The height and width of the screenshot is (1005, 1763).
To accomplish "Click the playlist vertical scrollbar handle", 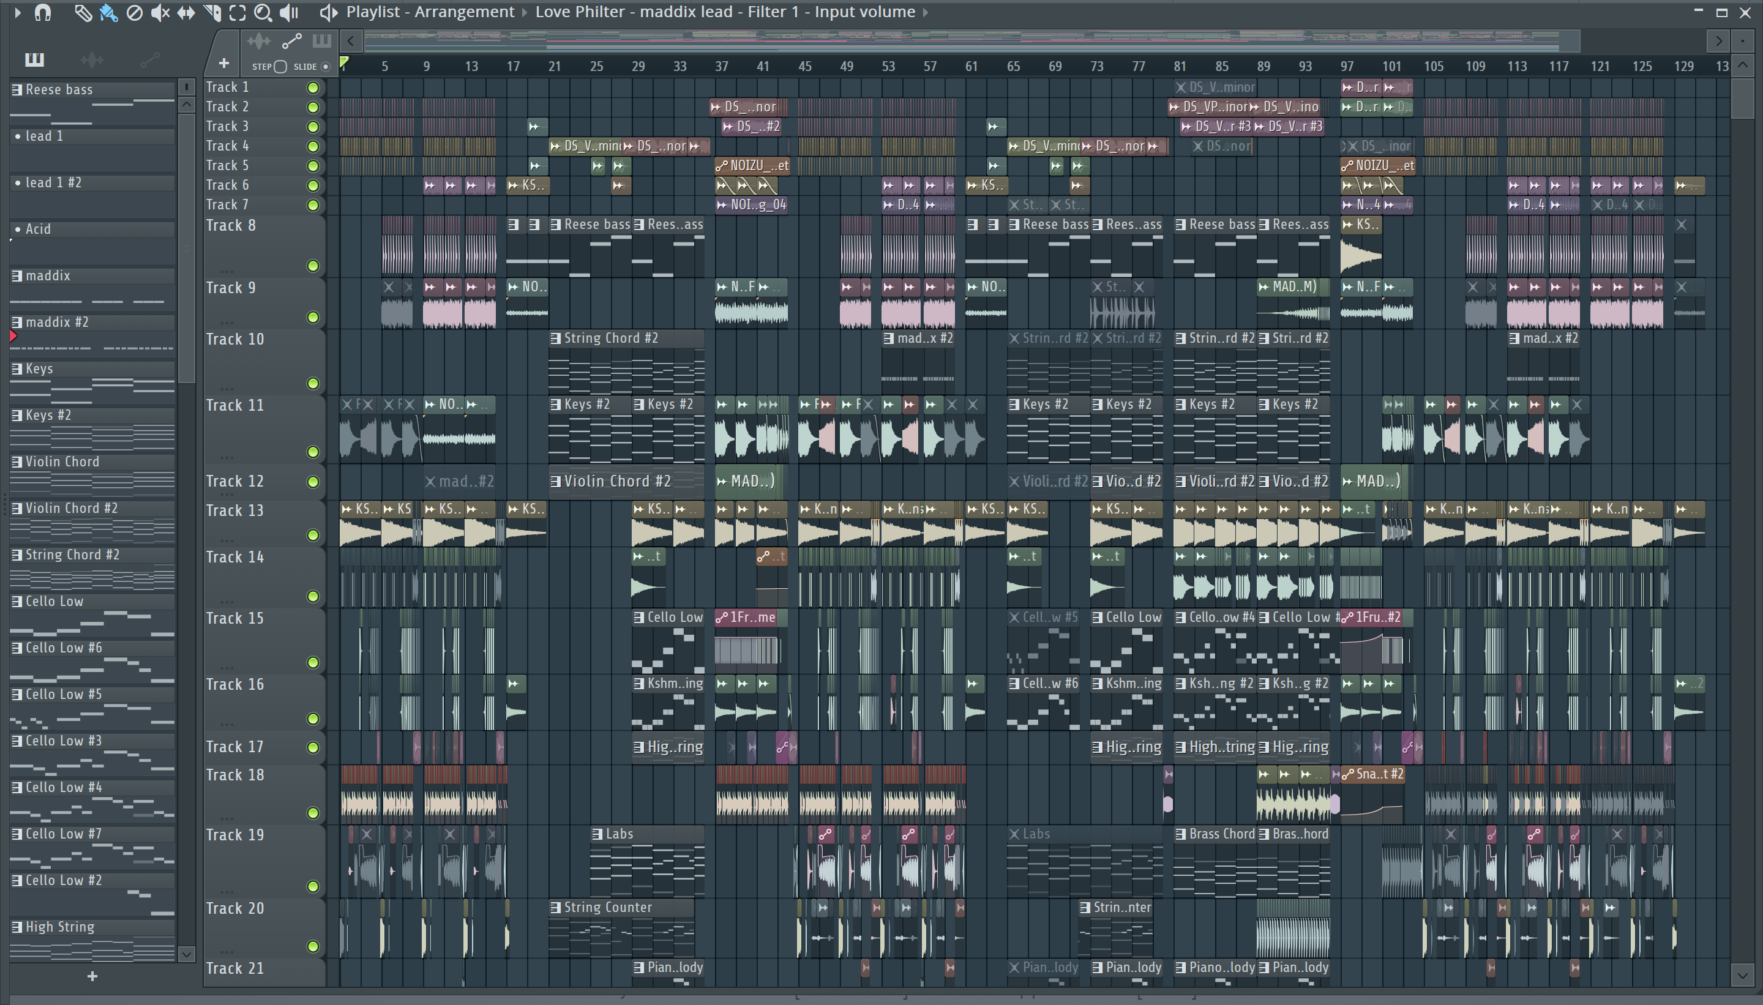I will (x=1742, y=98).
